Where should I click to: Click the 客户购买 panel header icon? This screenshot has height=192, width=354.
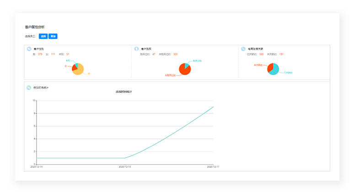coord(136,49)
